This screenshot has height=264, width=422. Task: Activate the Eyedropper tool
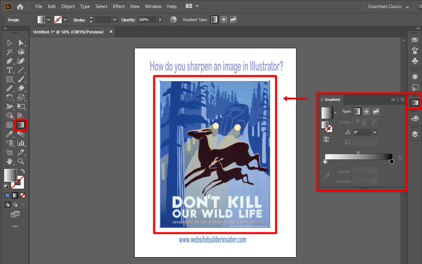point(10,134)
